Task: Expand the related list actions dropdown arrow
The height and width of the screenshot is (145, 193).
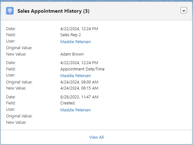Action: click(184, 10)
